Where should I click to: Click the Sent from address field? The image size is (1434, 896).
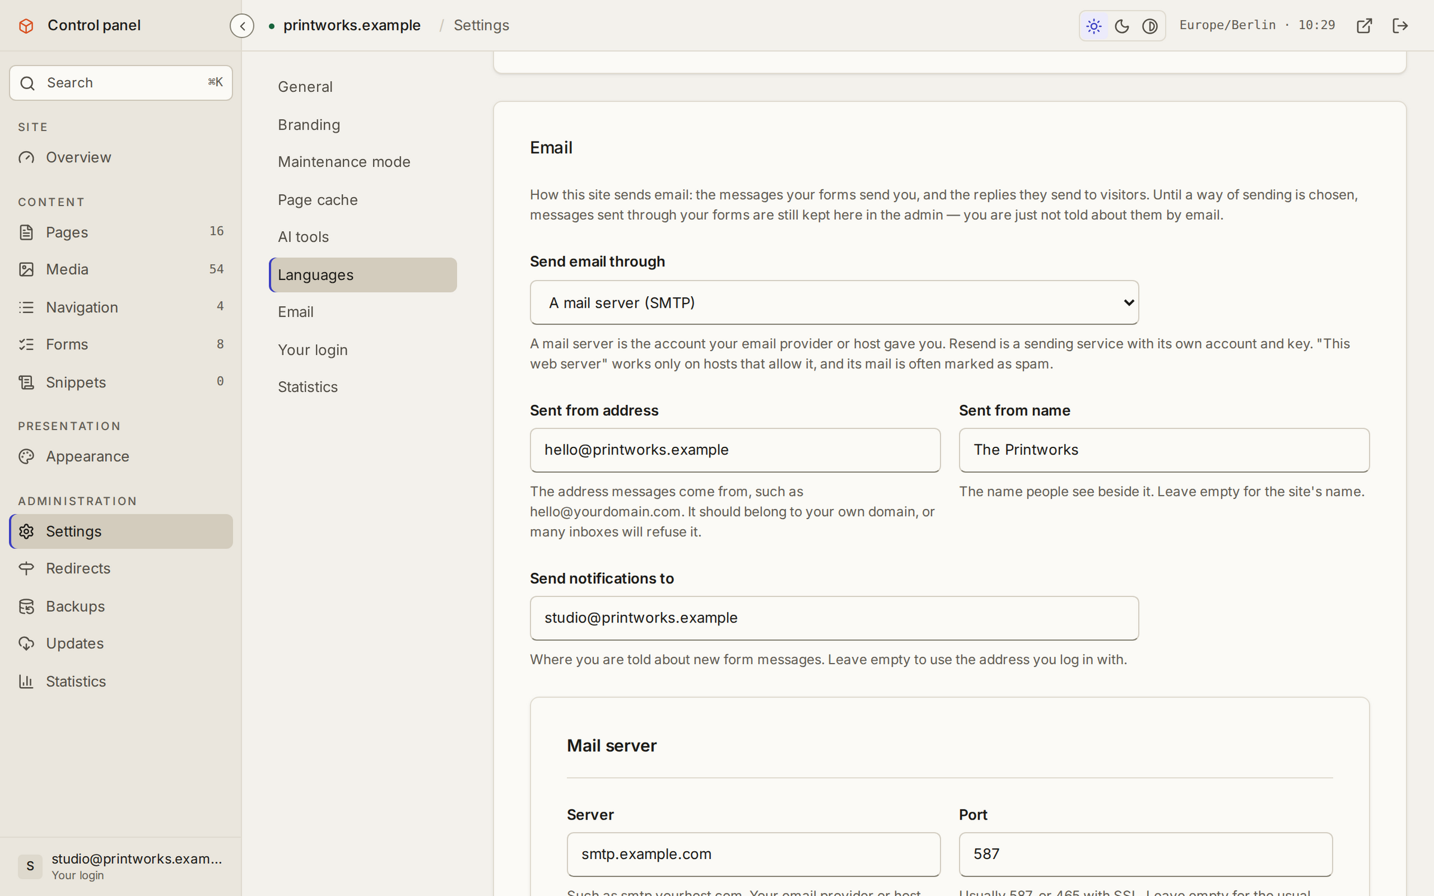point(735,450)
